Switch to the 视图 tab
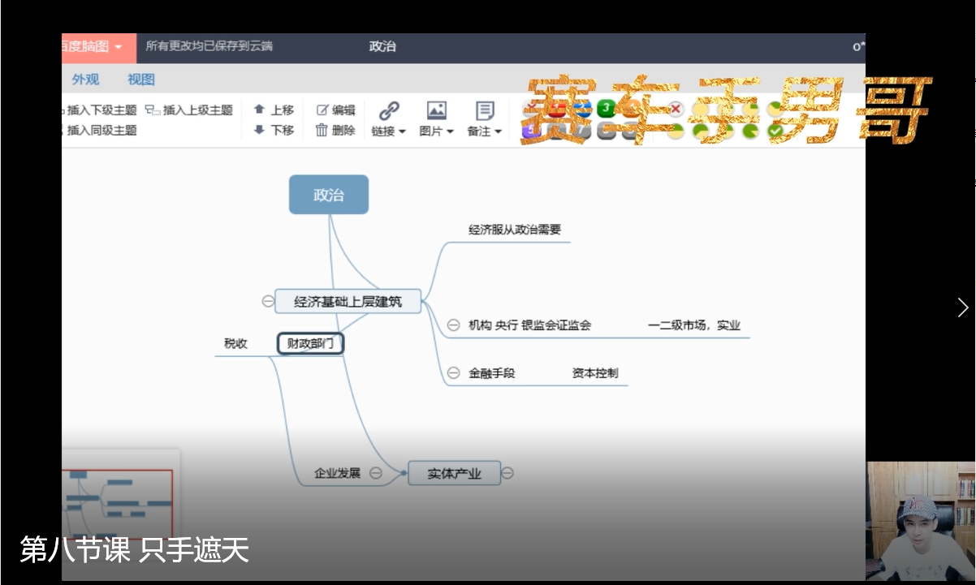 click(140, 80)
